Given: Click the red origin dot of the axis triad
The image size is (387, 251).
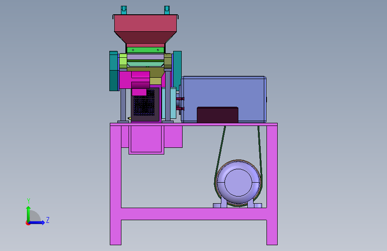Looking at the screenshot, I should coord(28,223).
